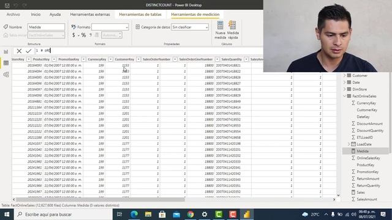The width and height of the screenshot is (392, 220).
Task: Cancel formula with X icon
Action: tap(19, 51)
